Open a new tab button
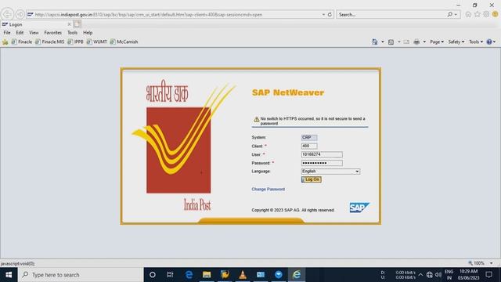 pos(77,24)
